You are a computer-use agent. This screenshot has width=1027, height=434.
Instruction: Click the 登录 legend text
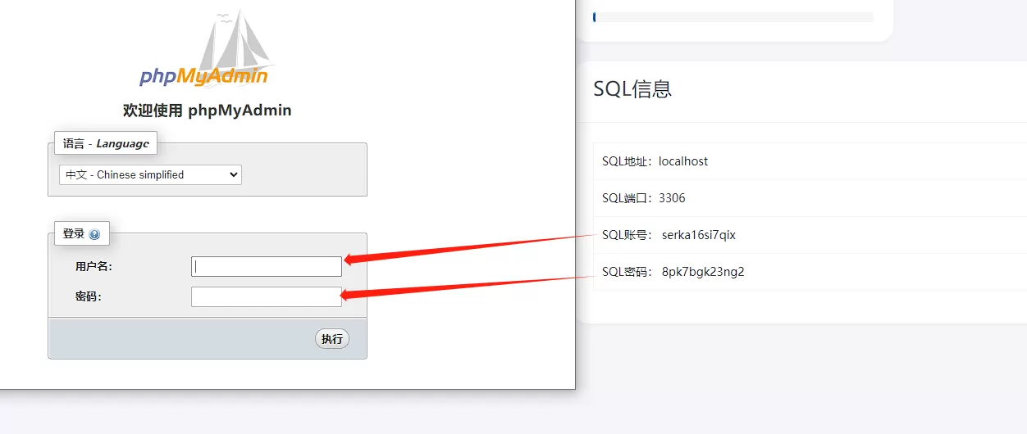[x=74, y=234]
